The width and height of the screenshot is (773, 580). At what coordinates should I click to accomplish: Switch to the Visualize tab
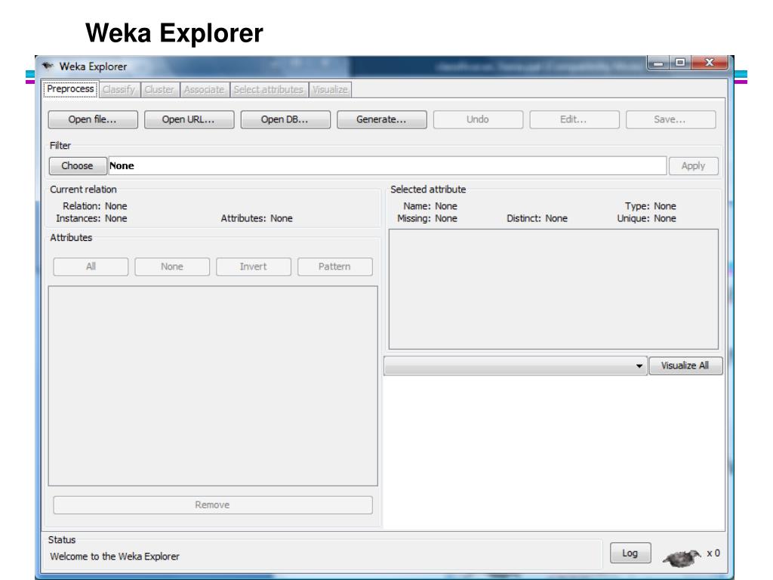point(331,90)
